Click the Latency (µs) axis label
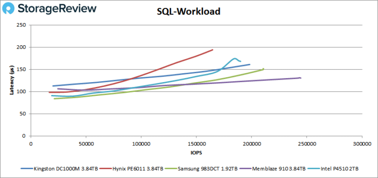 pos(12,81)
